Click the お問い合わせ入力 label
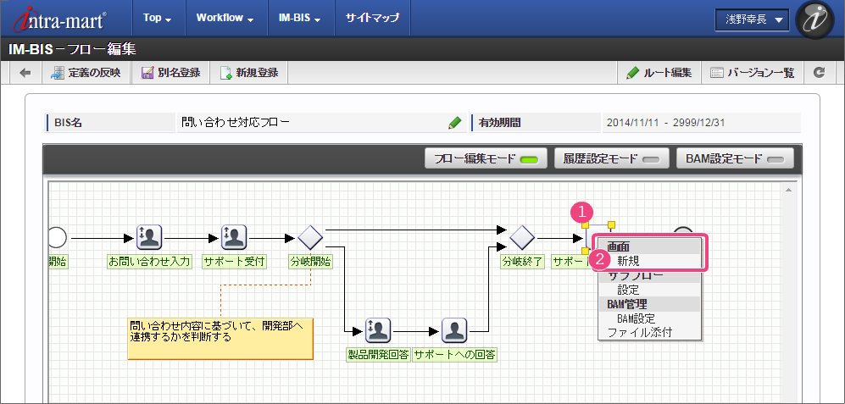 coord(149,263)
